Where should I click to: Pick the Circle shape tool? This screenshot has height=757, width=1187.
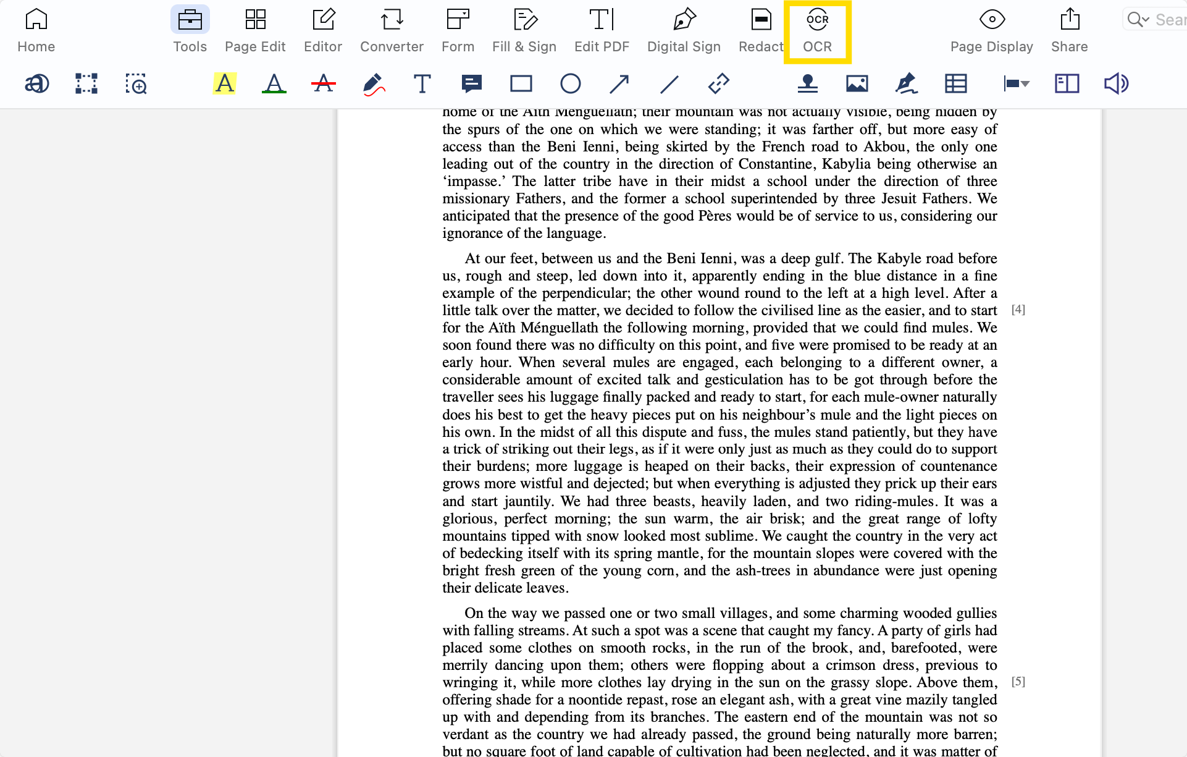pos(571,83)
